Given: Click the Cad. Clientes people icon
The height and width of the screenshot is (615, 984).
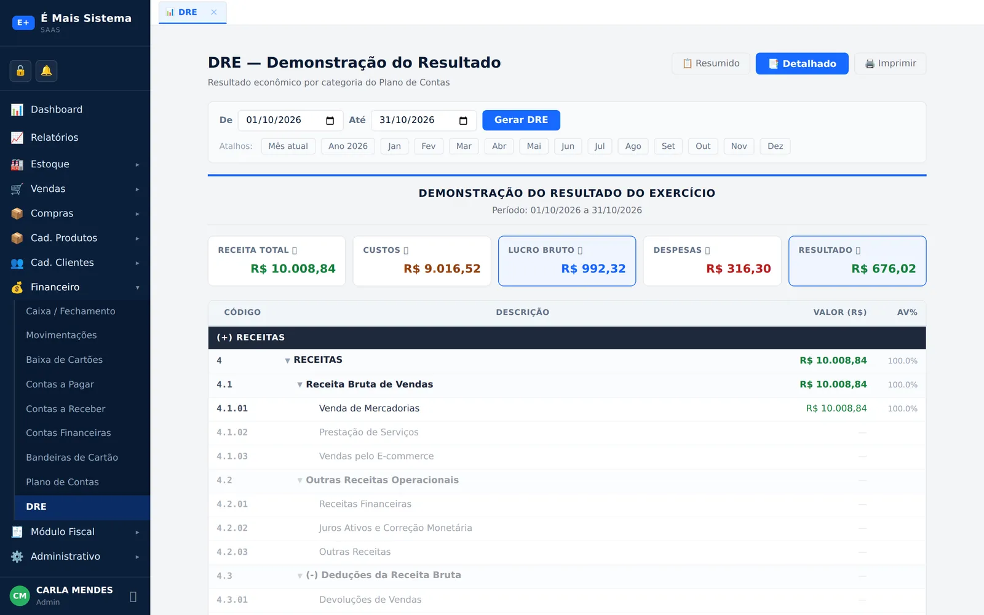Looking at the screenshot, I should (x=17, y=263).
